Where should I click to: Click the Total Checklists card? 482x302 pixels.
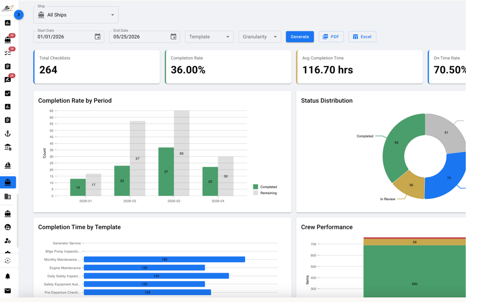[x=97, y=67]
